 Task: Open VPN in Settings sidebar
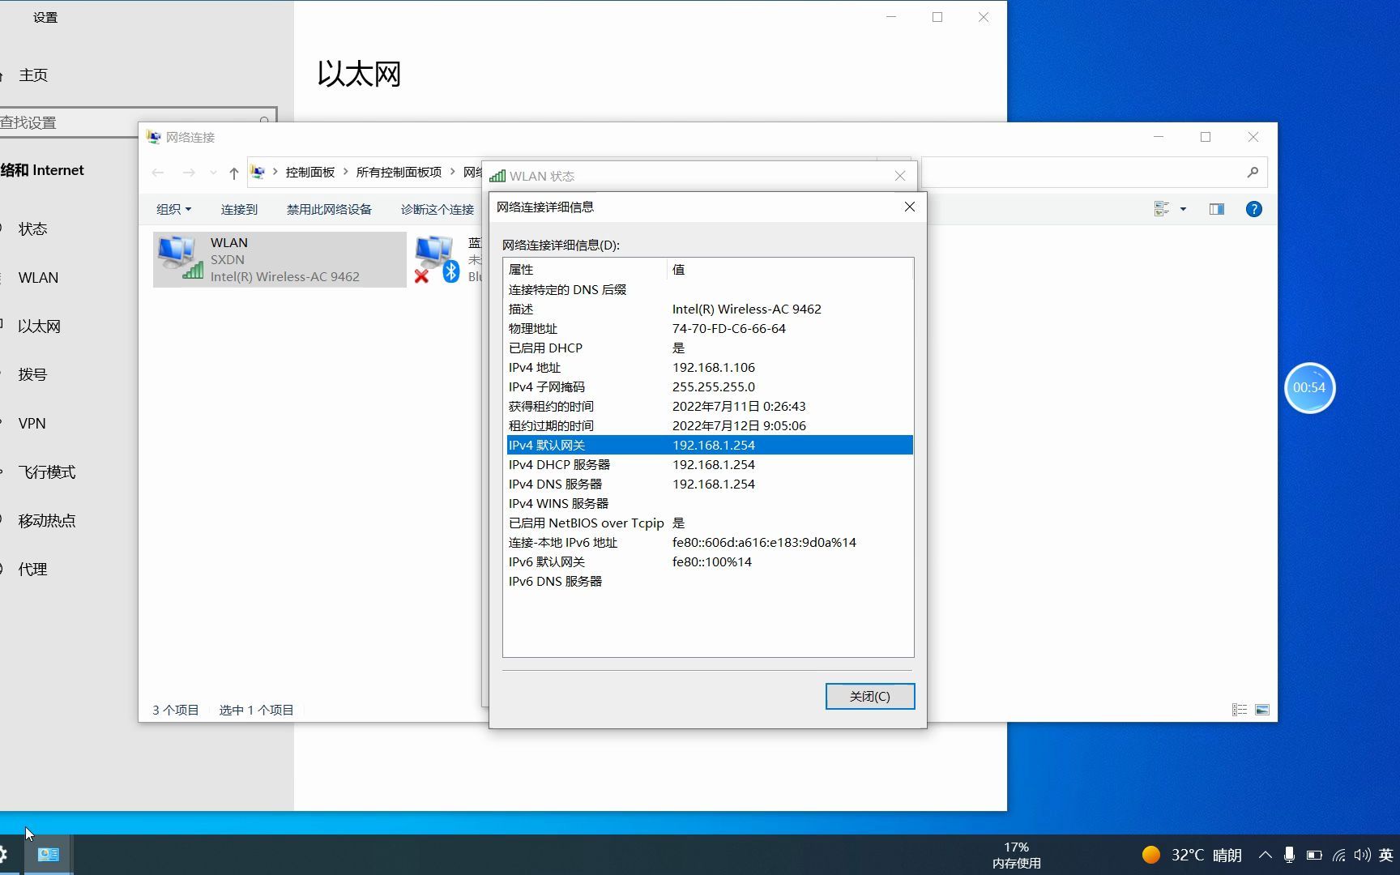click(x=32, y=424)
